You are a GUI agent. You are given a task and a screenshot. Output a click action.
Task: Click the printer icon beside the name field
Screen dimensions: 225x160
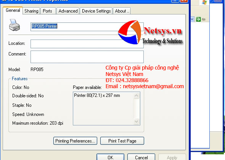click(x=14, y=25)
